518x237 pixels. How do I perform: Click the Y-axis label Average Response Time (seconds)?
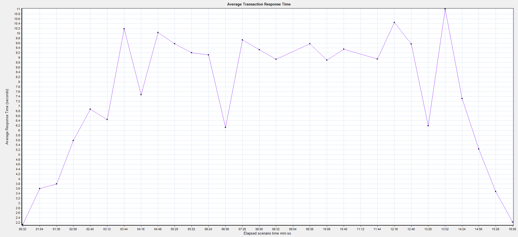7,116
